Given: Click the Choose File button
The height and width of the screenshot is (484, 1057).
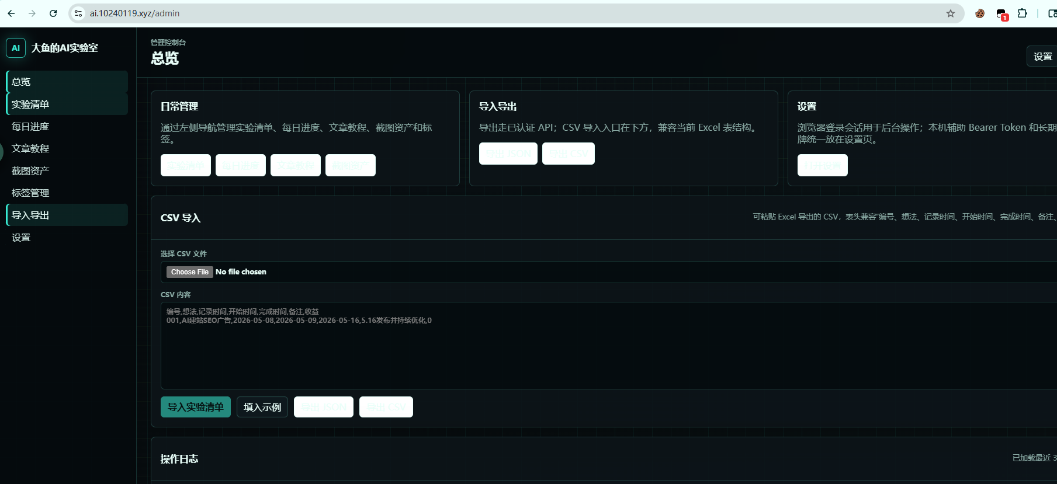Looking at the screenshot, I should point(190,272).
